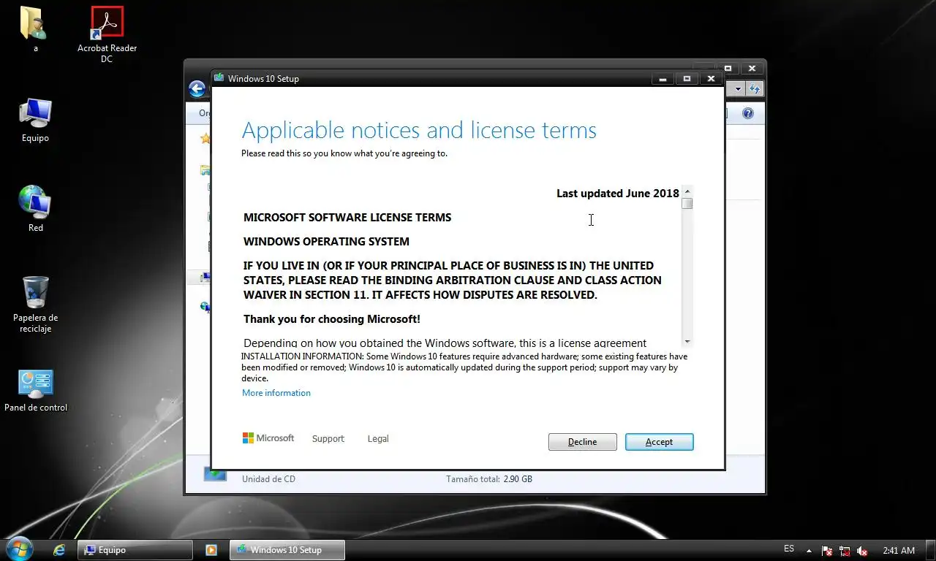Click the 'Applicable notices and license terms' heading
936x561 pixels.
419,131
